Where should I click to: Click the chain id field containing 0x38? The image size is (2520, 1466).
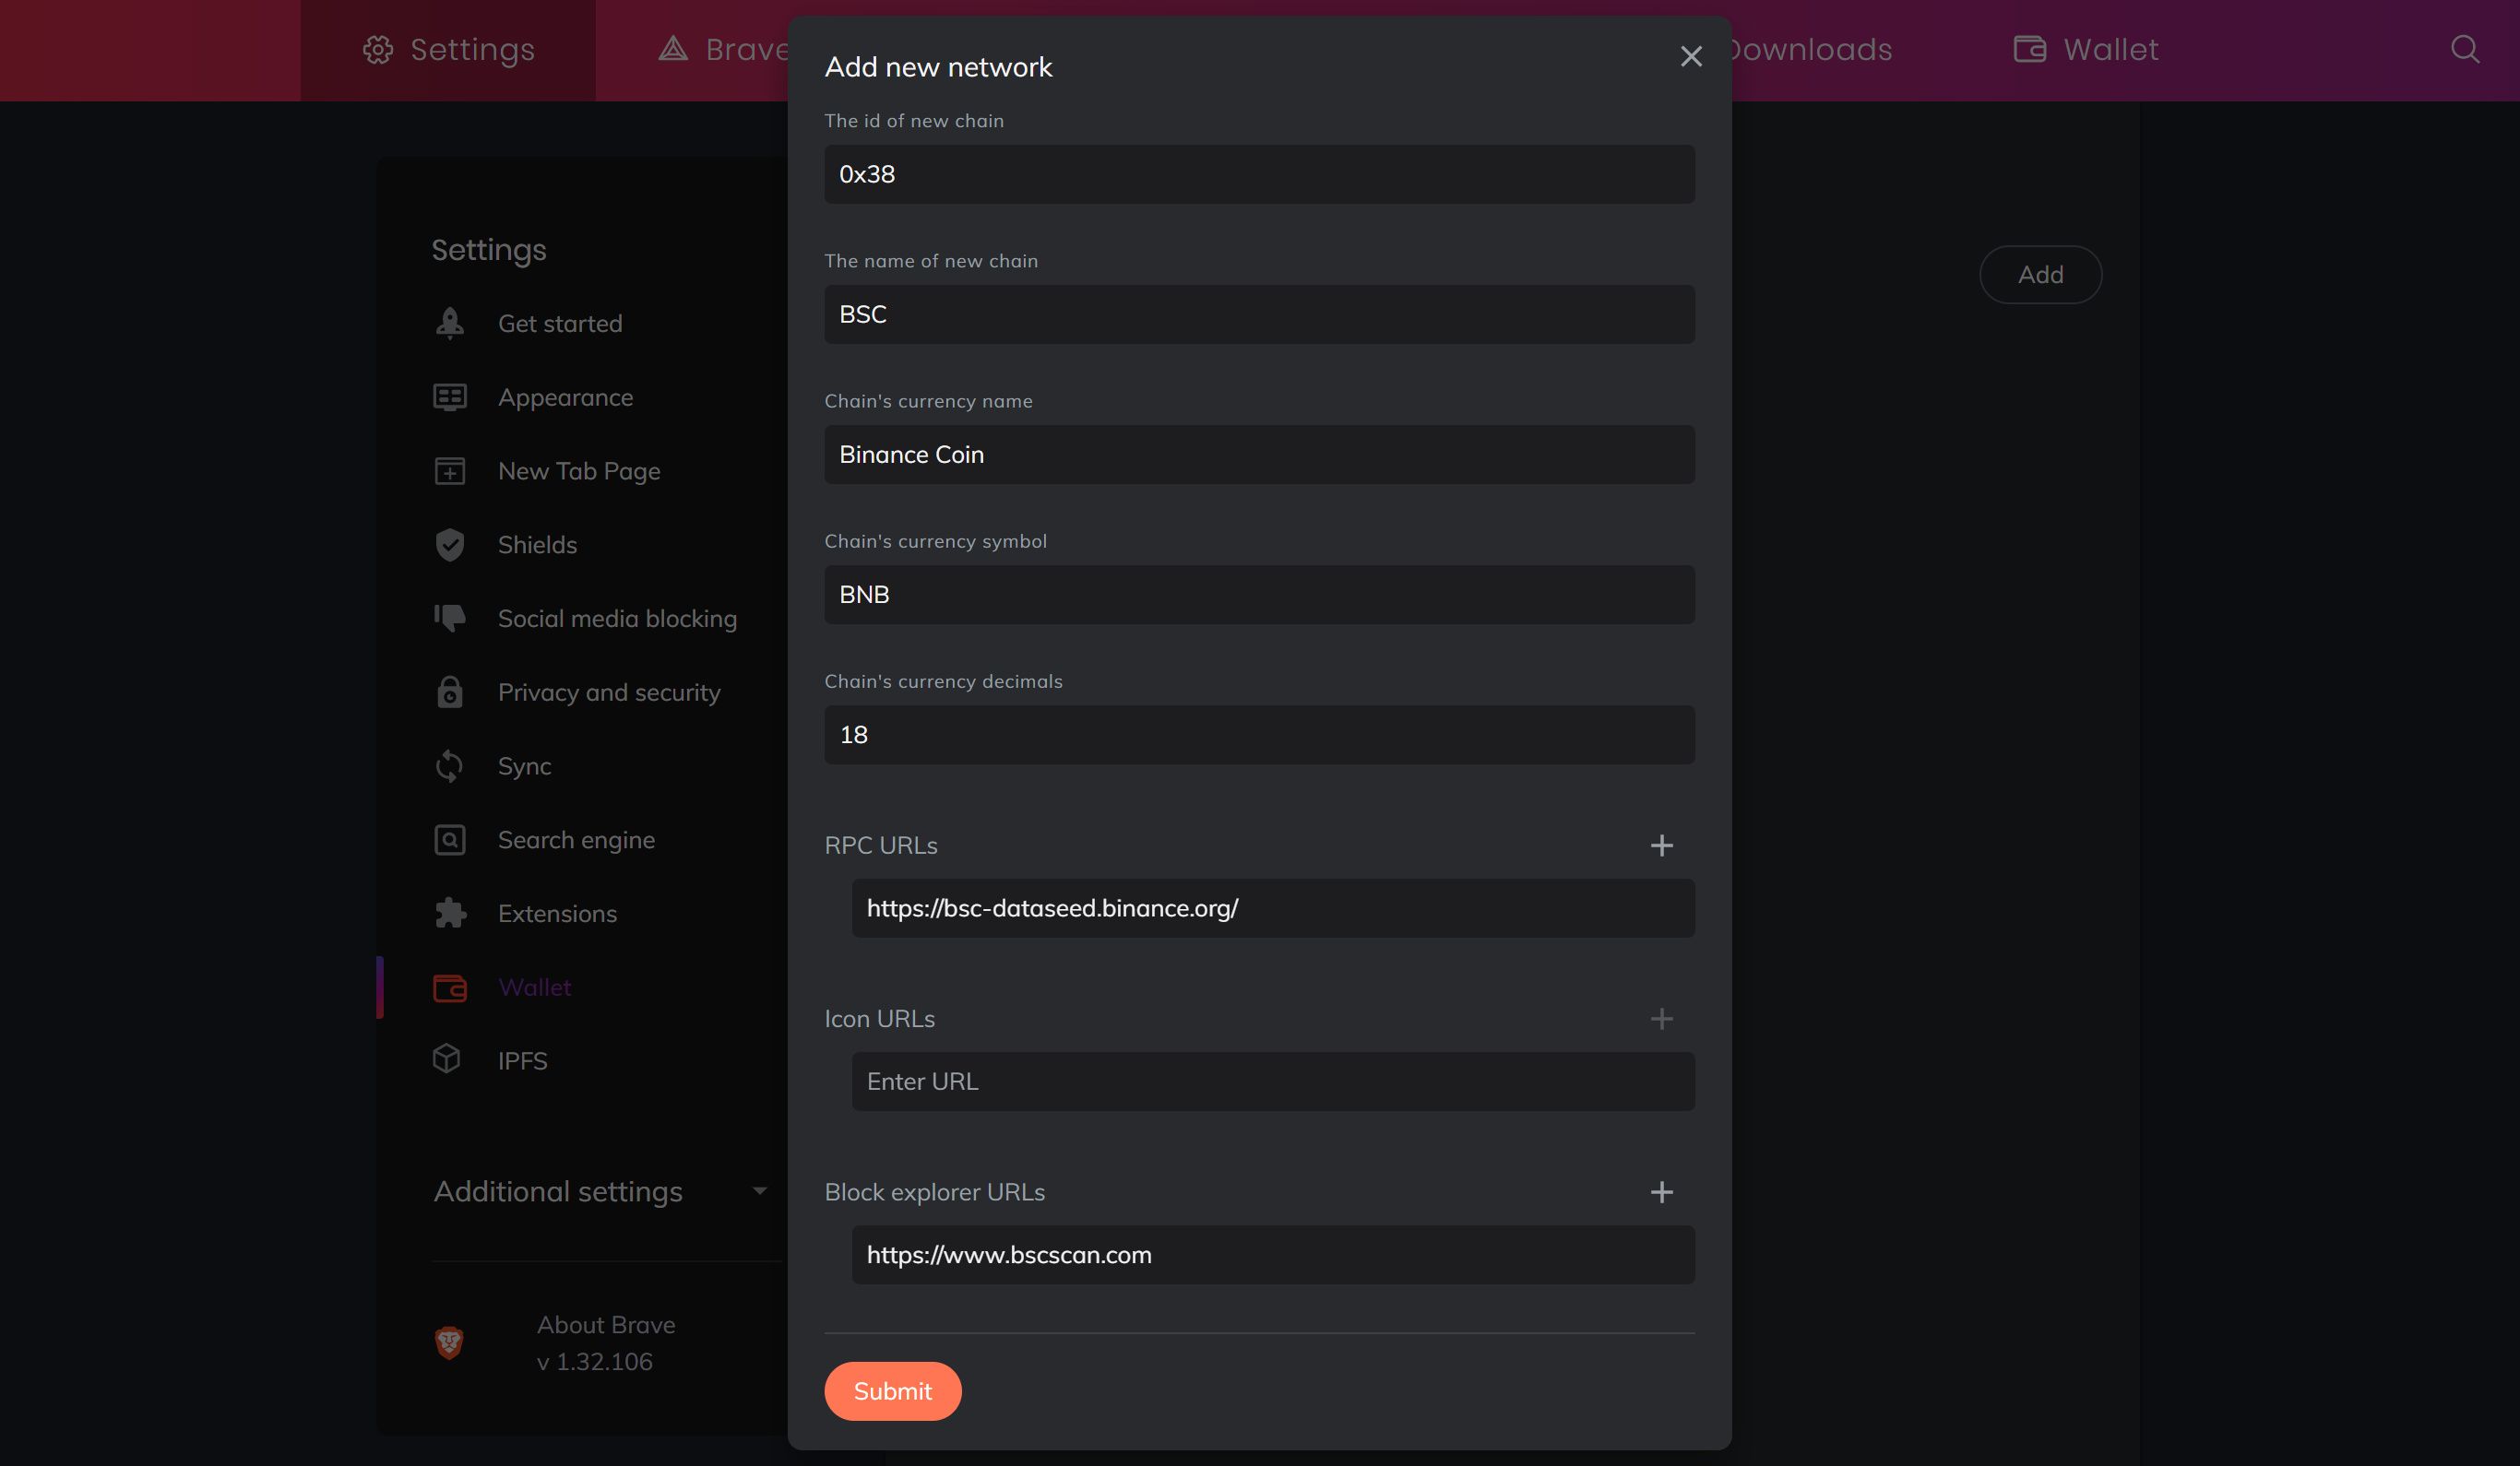point(1259,174)
